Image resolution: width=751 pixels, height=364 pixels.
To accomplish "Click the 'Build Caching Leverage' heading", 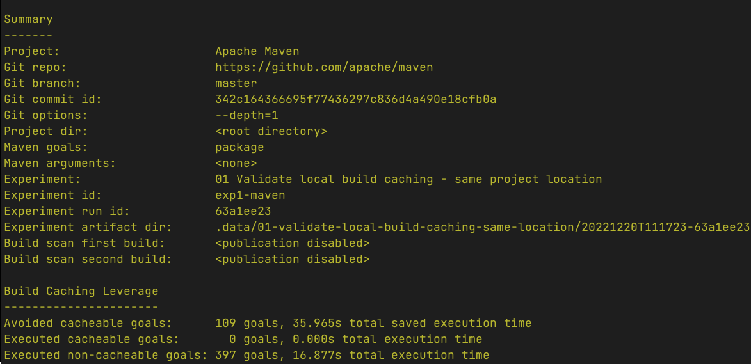I will point(81,291).
